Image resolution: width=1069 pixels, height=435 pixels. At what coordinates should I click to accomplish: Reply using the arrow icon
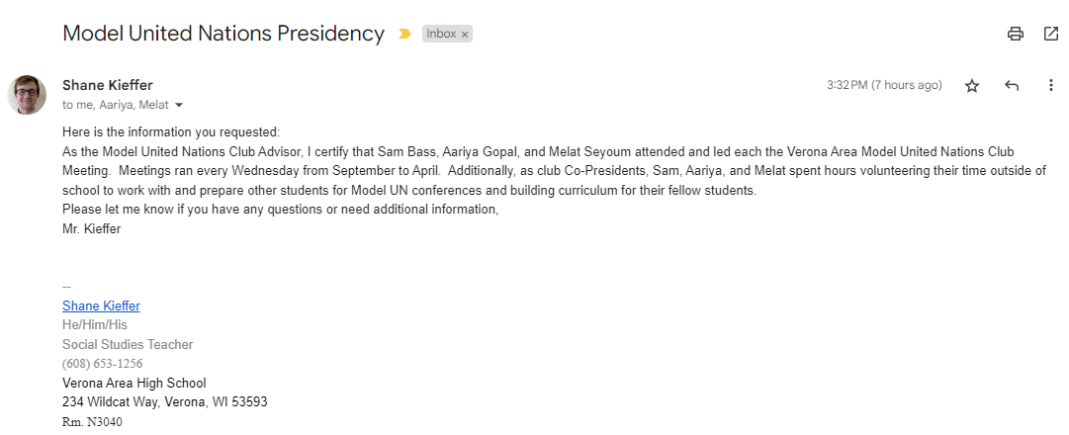click(1012, 86)
